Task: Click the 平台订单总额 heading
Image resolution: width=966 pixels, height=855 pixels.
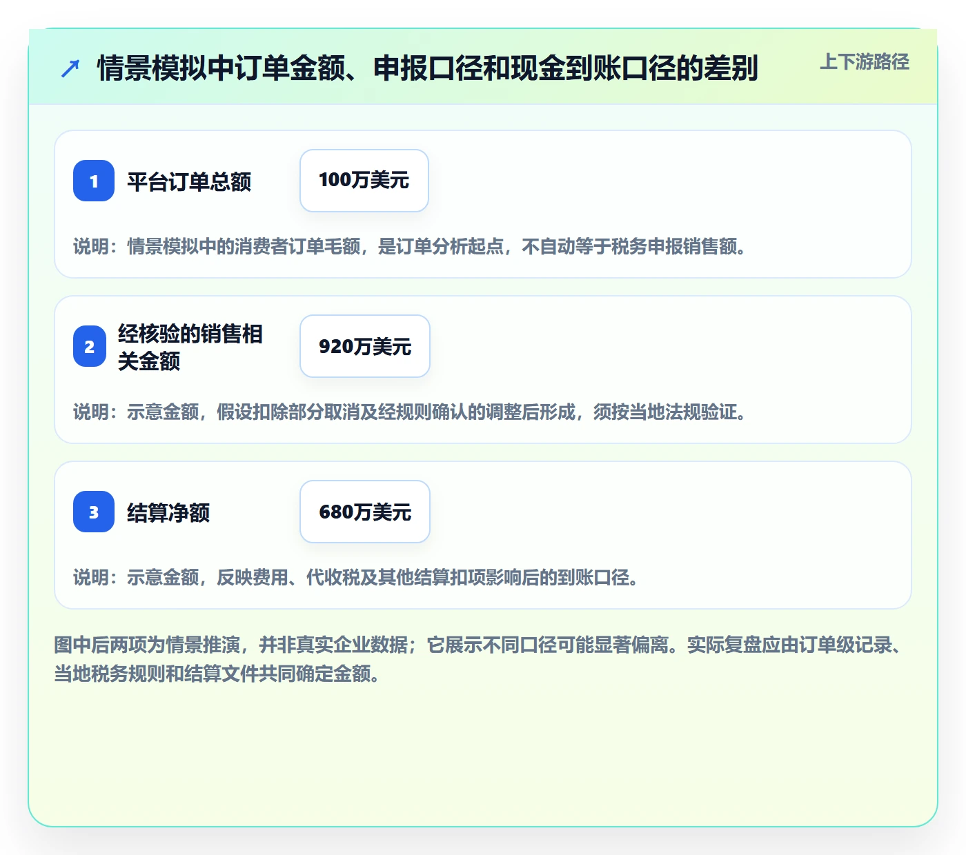Action: coord(189,181)
